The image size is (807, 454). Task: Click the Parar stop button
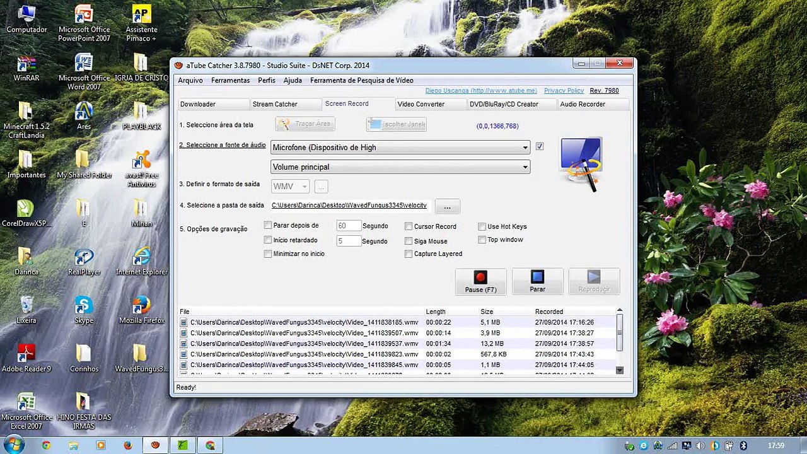coord(537,282)
